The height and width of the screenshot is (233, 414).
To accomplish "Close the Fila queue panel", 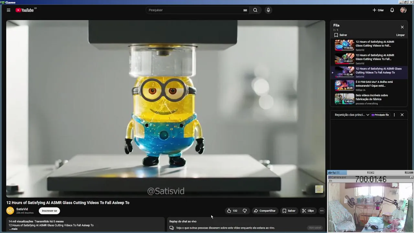I will (x=402, y=27).
